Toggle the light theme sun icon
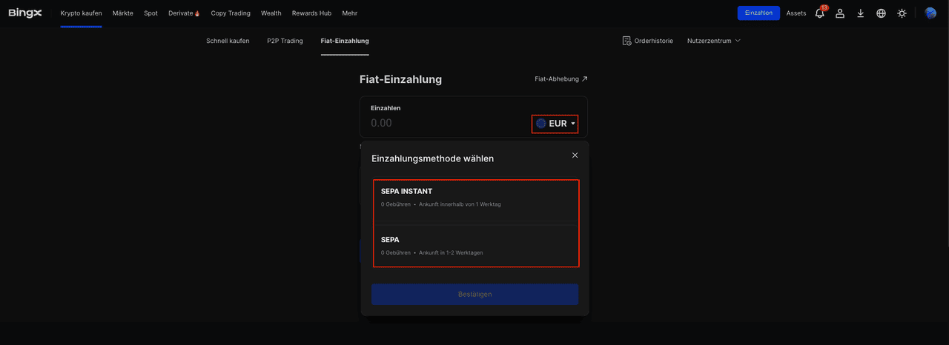949x345 pixels. pyautogui.click(x=902, y=13)
